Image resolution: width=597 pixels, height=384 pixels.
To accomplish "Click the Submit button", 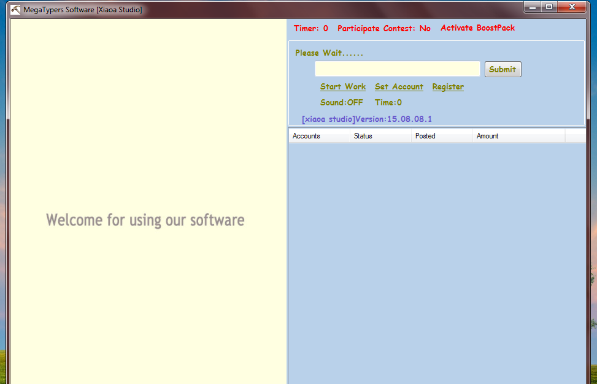I will click(x=503, y=69).
